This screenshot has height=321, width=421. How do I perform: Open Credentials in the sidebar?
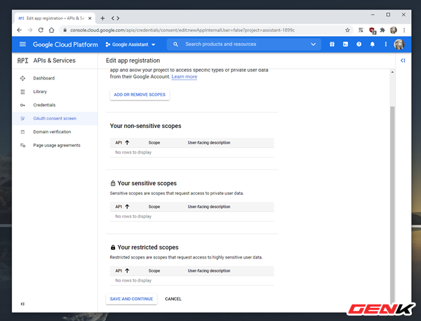[55, 105]
